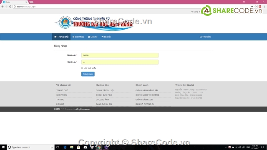This screenshot has width=267, height=150.
Task: Click the Cortana microphone icon
Action: (x=51, y=147)
